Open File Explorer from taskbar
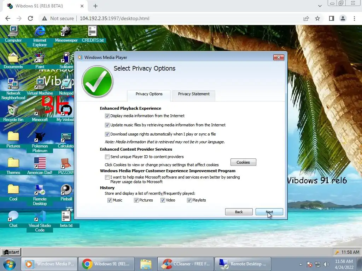This screenshot has width=362, height=271. coord(146,264)
